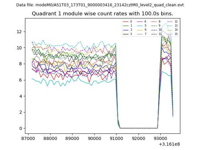The width and height of the screenshot is (200, 150).
Task: Click legend label 7
Action: (145, 34)
